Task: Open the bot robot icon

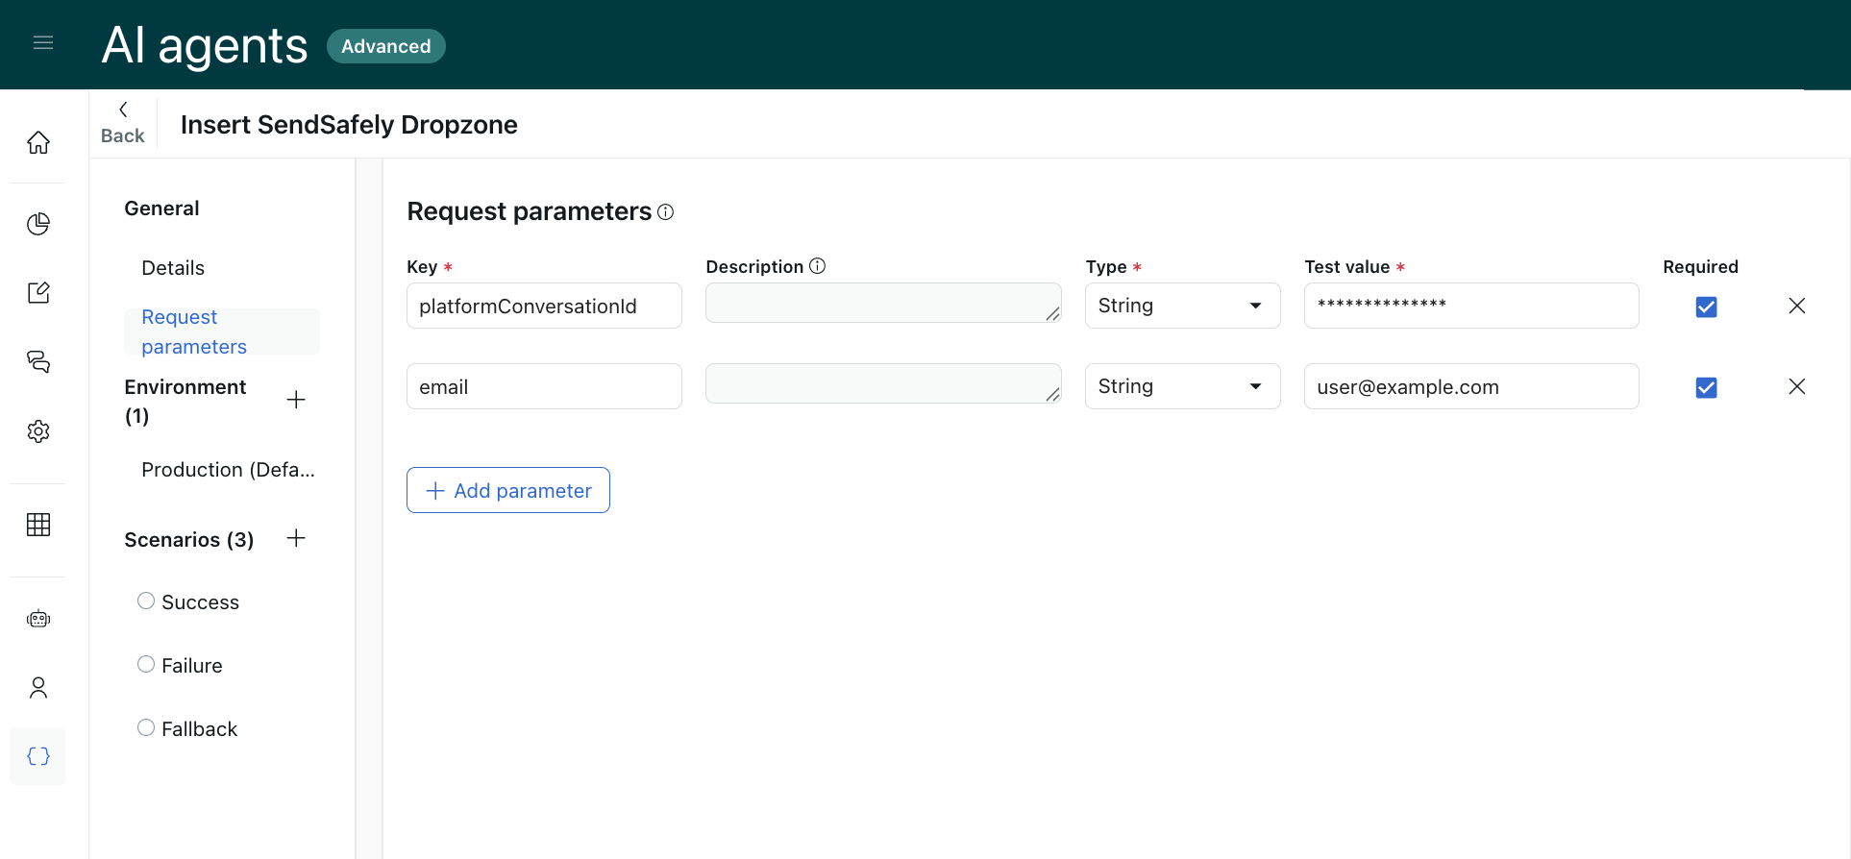Action: coord(38,619)
